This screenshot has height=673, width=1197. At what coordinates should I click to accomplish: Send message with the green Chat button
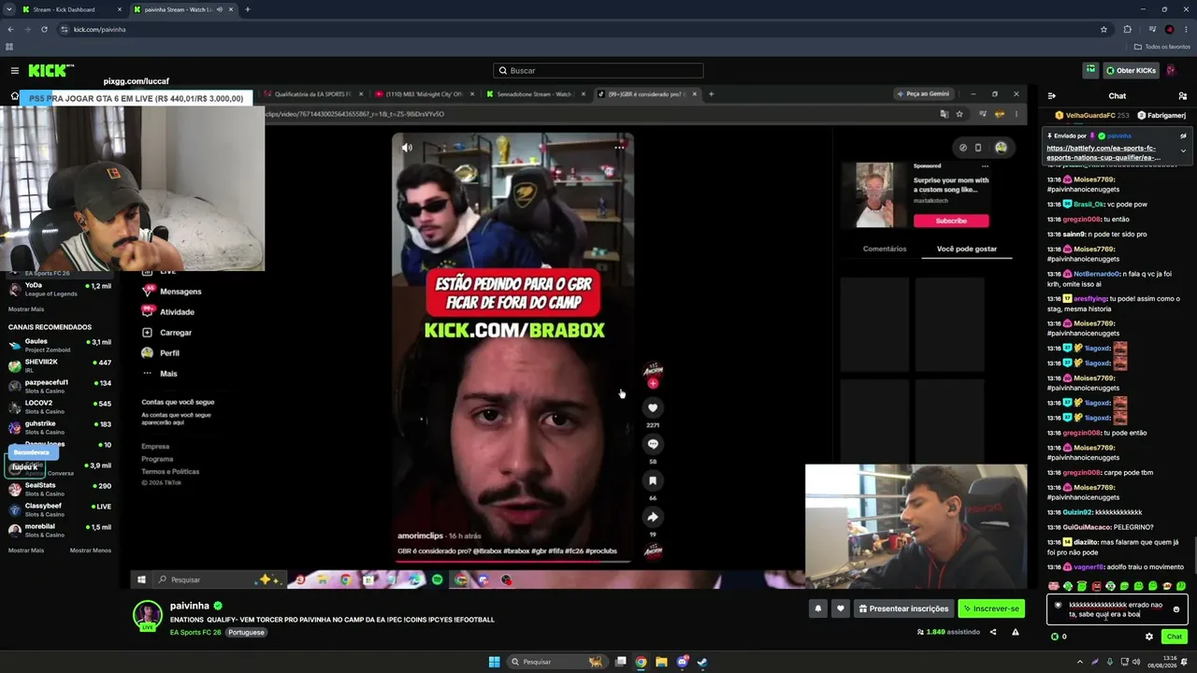tap(1175, 637)
